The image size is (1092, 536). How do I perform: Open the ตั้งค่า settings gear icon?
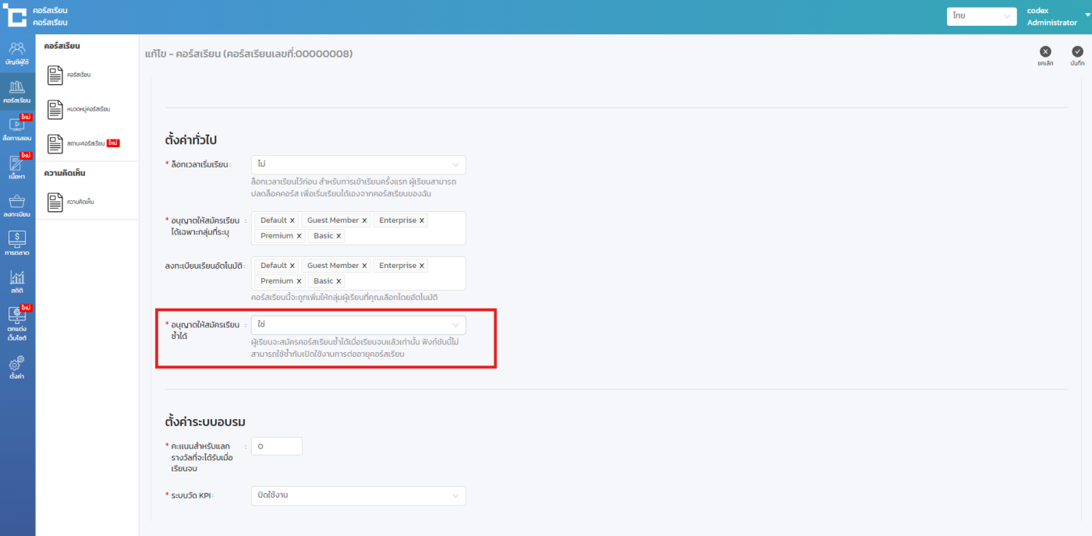point(17,368)
